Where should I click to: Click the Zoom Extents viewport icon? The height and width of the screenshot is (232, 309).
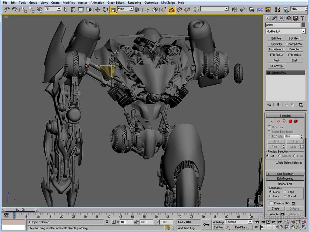(x=298, y=222)
